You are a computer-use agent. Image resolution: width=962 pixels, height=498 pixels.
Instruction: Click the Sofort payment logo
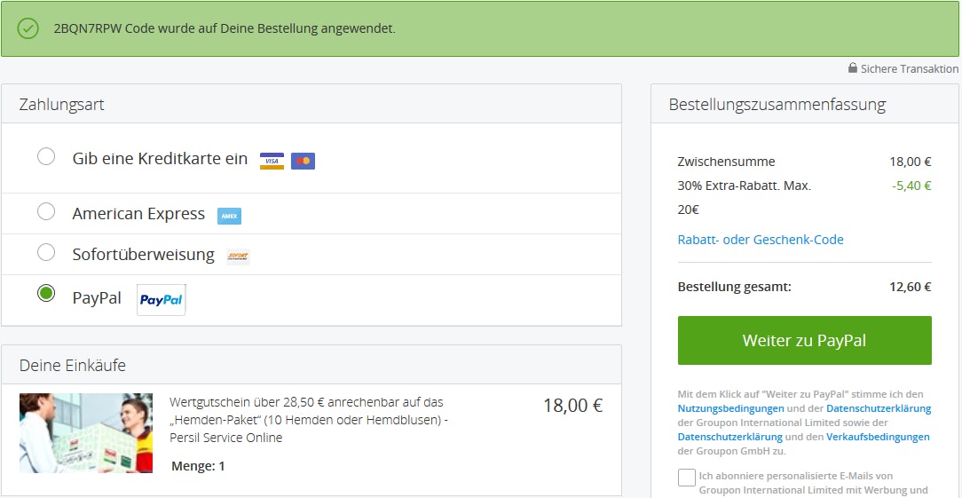(x=238, y=257)
